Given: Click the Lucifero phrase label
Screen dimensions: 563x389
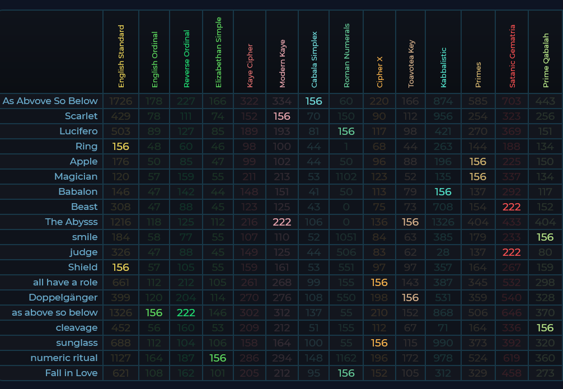Looking at the screenshot, I should (78, 131).
